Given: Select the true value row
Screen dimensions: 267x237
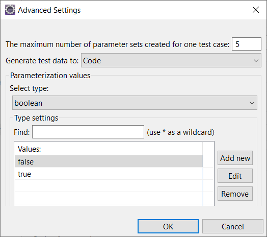Looking at the screenshot, I should (109, 174).
